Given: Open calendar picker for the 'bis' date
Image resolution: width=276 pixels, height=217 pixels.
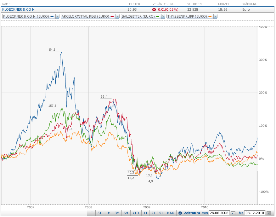Looking at the screenshot, I should click(269, 213).
